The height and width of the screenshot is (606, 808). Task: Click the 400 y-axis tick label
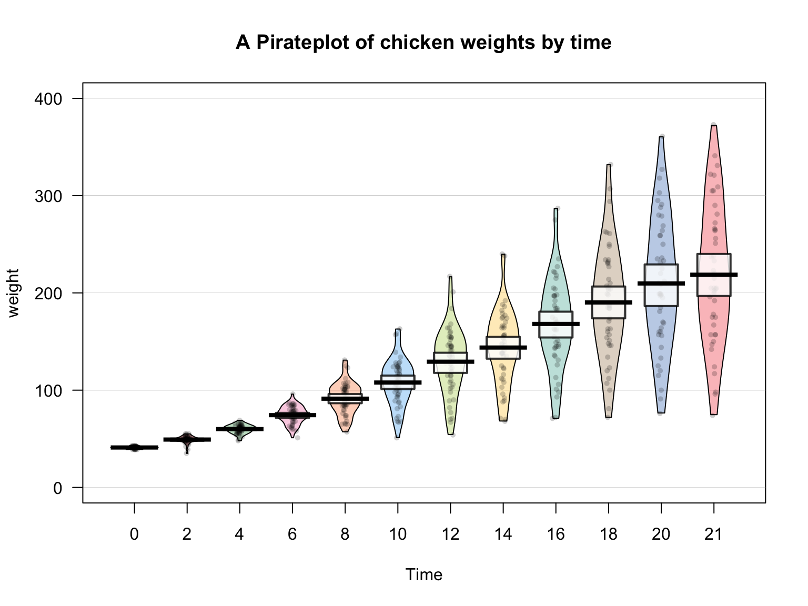[48, 99]
